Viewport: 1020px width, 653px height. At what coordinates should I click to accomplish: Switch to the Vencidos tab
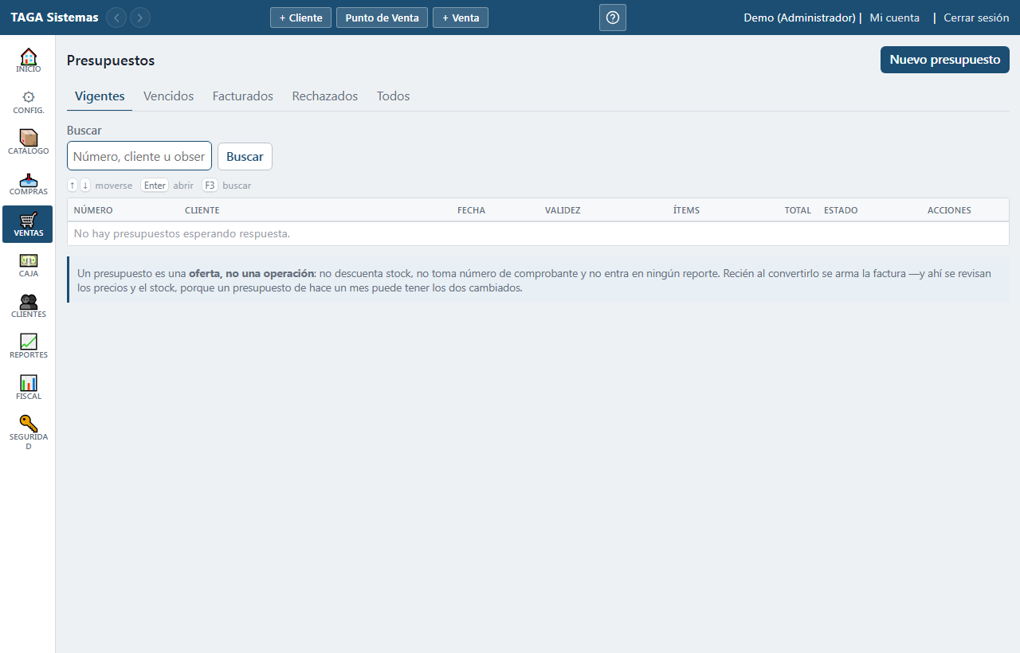pyautogui.click(x=168, y=96)
